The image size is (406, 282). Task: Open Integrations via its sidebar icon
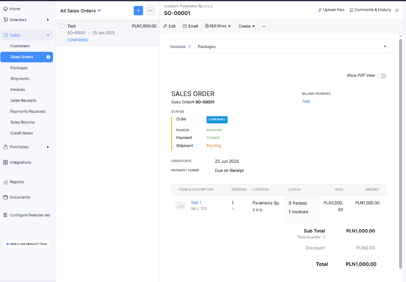pyautogui.click(x=6, y=162)
